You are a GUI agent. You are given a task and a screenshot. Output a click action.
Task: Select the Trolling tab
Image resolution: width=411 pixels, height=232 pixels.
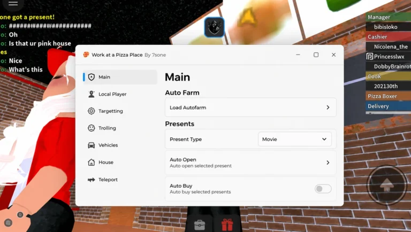click(x=120, y=128)
